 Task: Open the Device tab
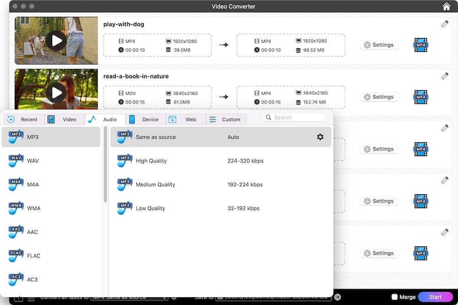[x=145, y=120]
